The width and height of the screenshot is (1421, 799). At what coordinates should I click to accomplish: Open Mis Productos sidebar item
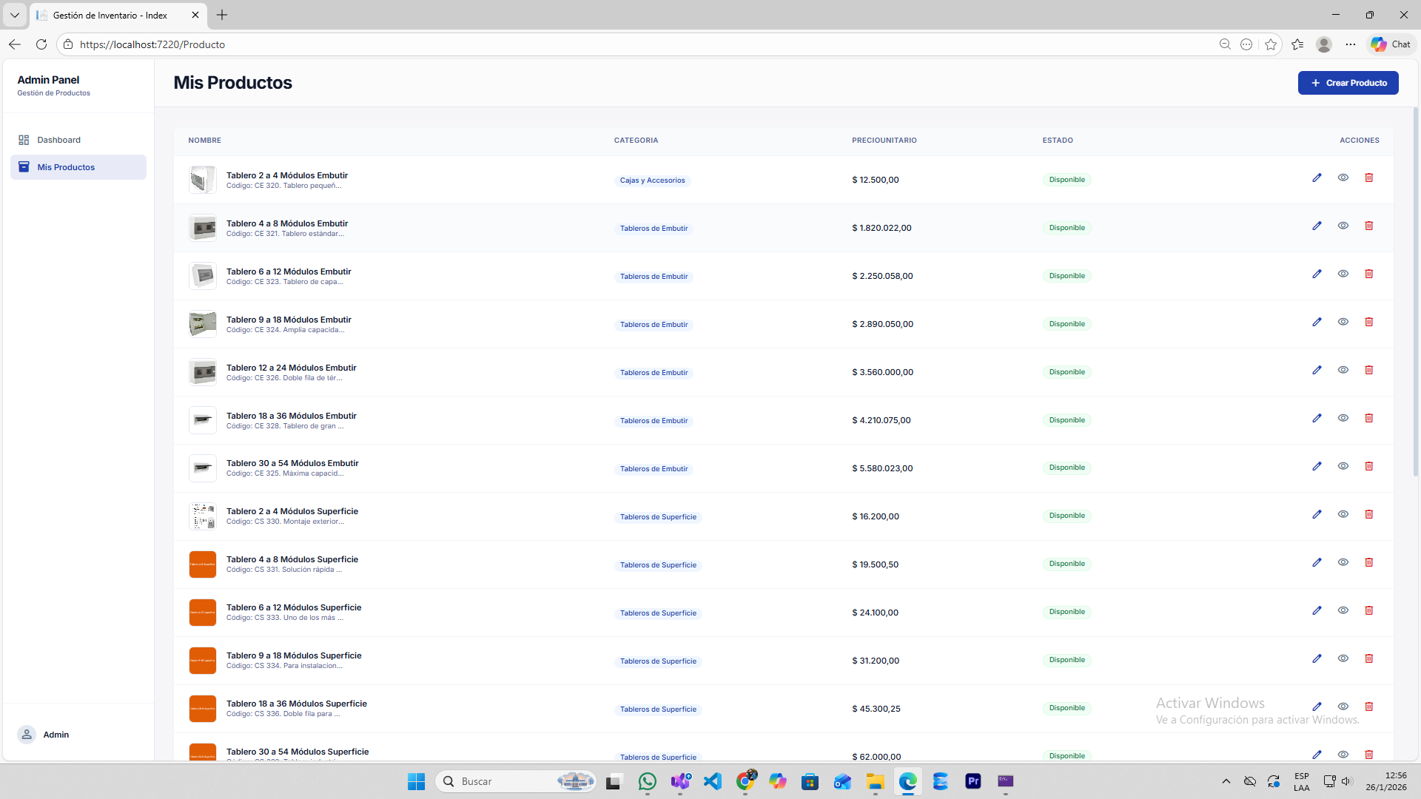point(66,167)
